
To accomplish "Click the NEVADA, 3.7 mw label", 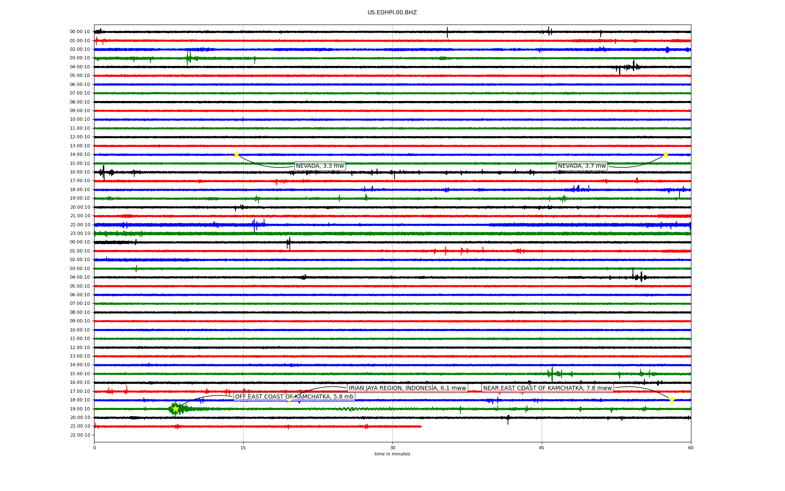I will coord(582,166).
